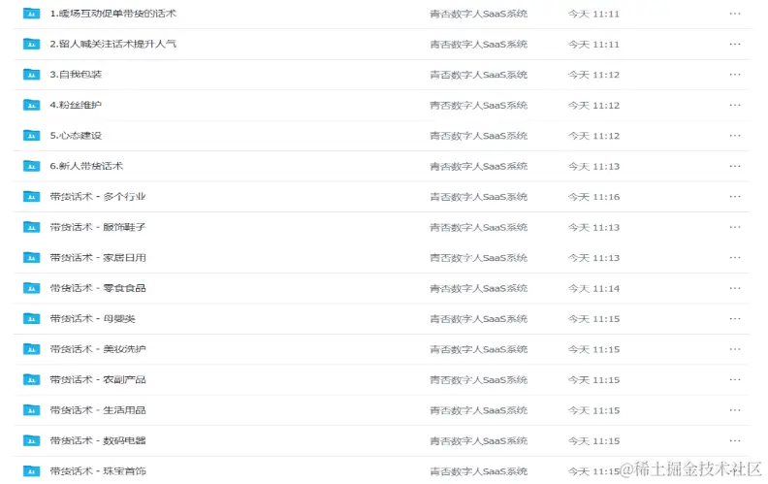Viewport: 768px width, 484px height.
Task: Open folder name 6.新人带货话术
Action: pos(86,166)
